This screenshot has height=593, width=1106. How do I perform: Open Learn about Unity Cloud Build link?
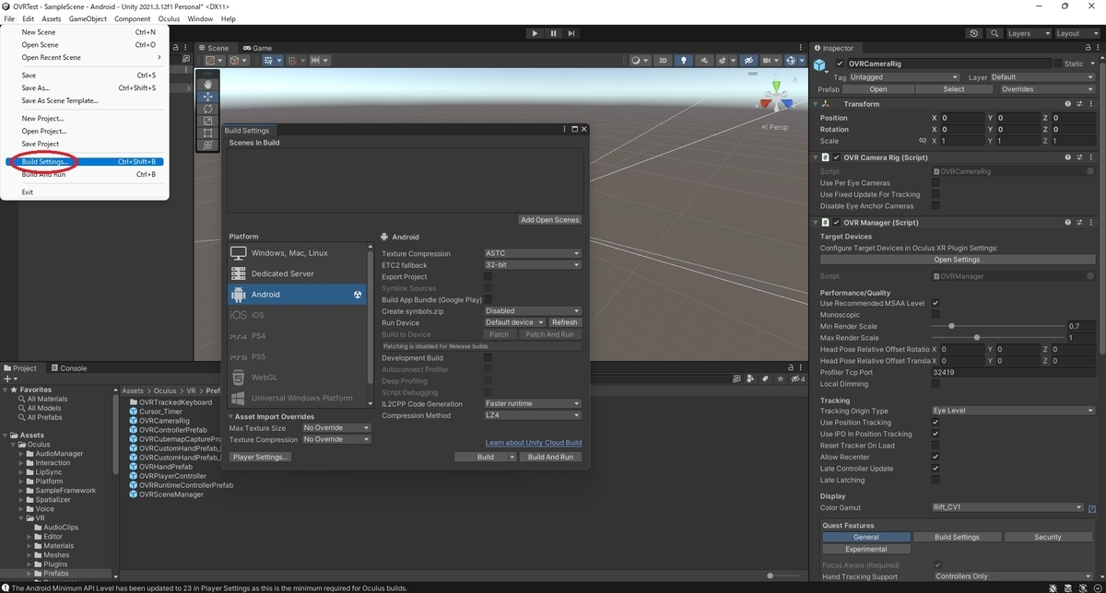pyautogui.click(x=534, y=443)
